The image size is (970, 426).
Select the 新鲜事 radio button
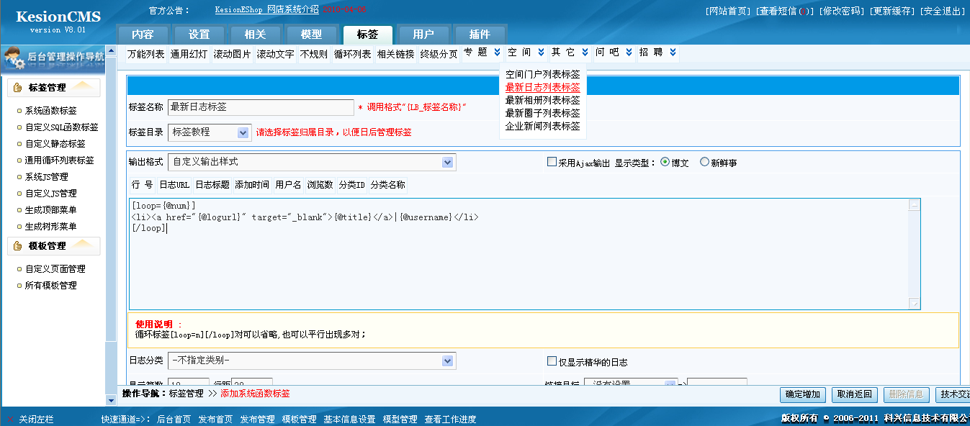[x=704, y=162]
